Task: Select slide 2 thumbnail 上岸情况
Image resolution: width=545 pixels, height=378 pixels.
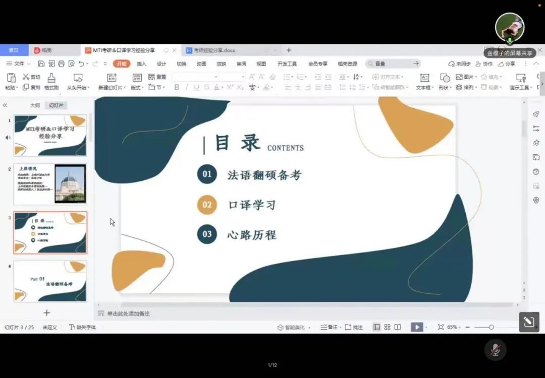Action: pyautogui.click(x=50, y=184)
